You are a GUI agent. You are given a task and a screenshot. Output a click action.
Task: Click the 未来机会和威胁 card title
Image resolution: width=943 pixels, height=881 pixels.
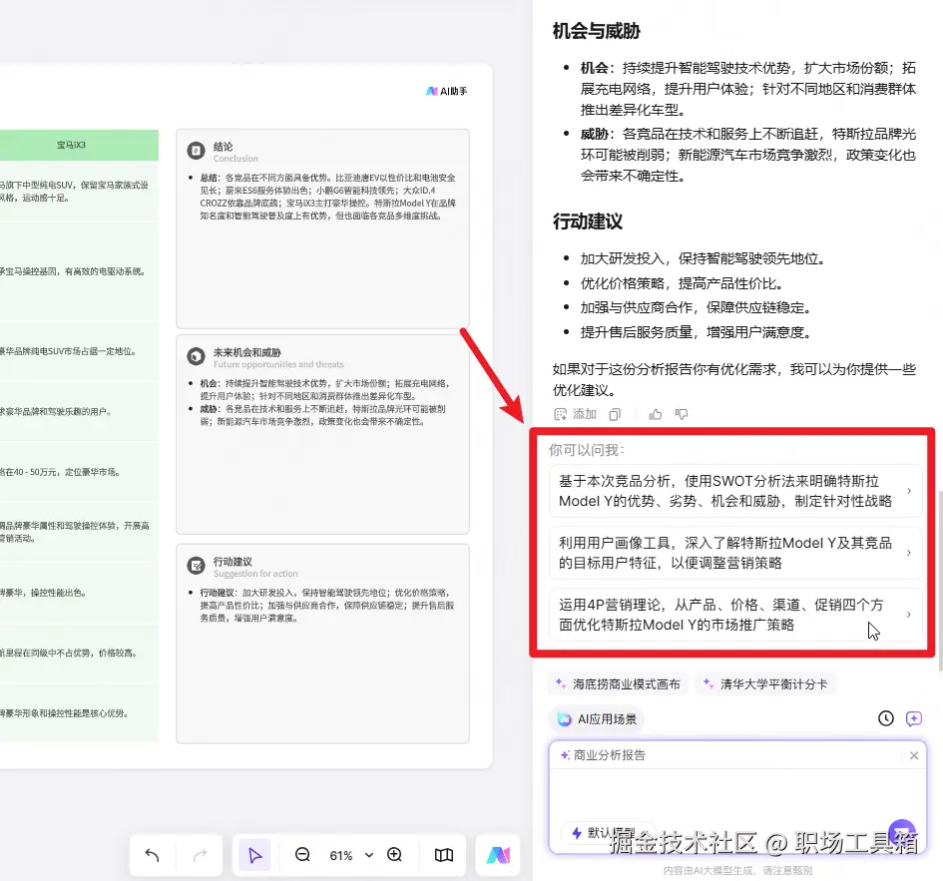click(247, 352)
